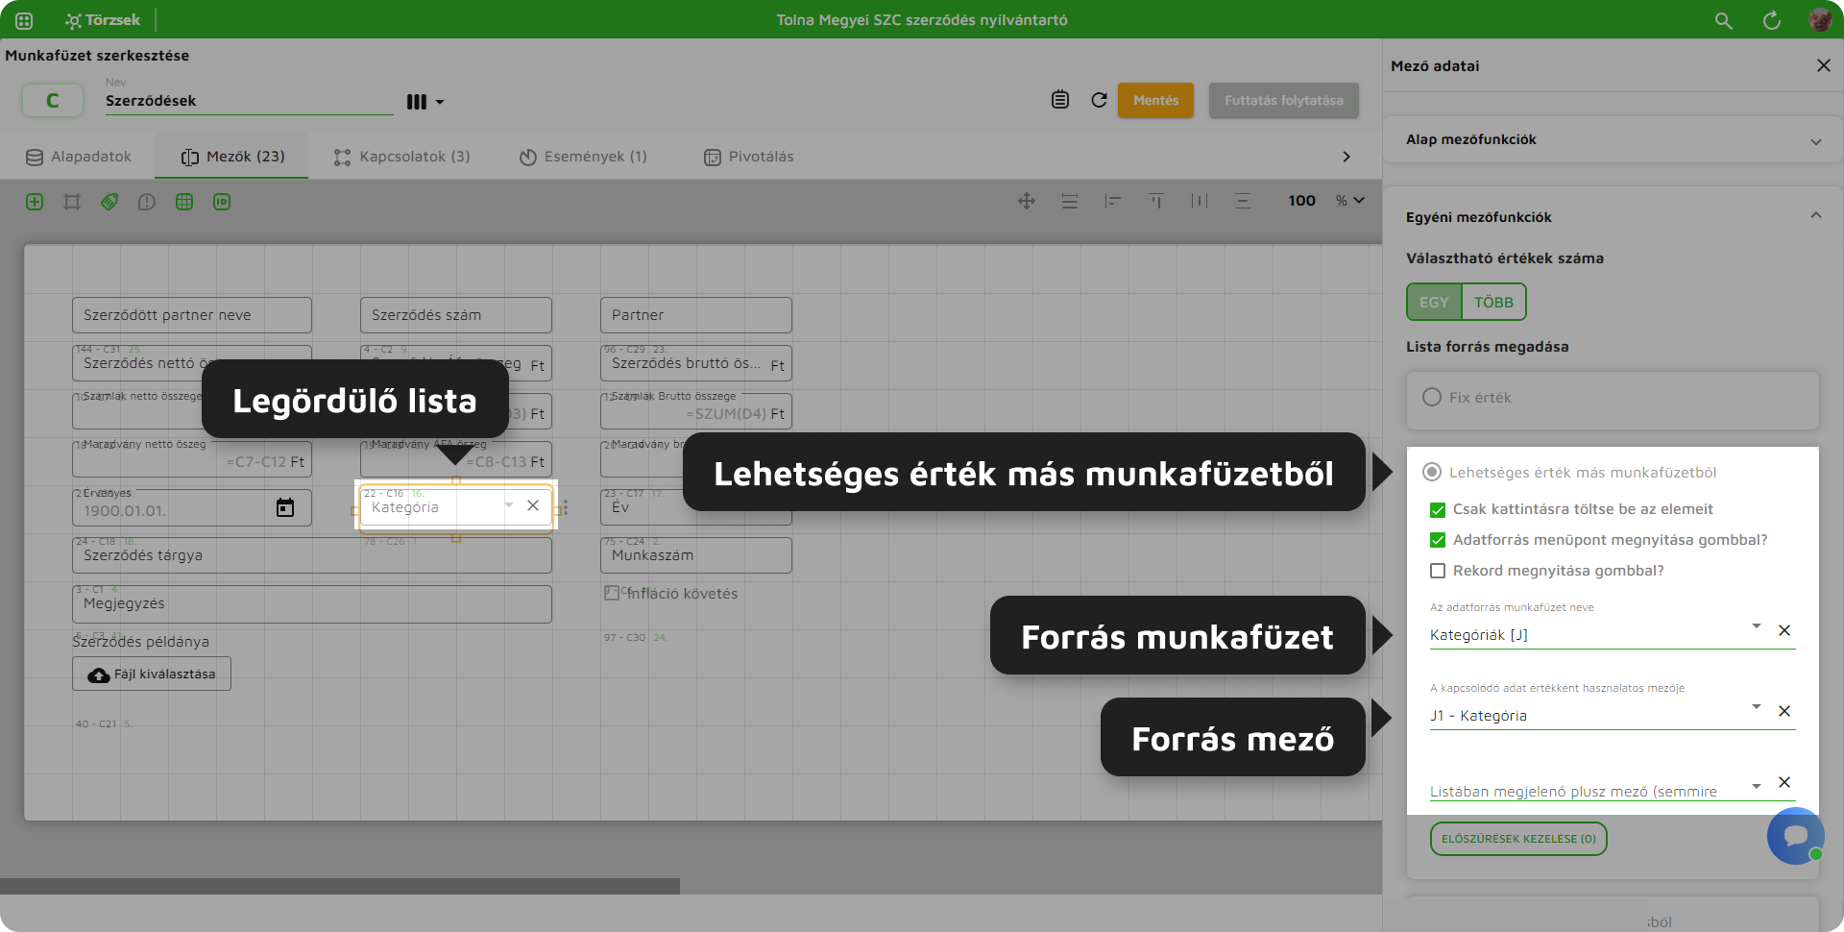Click the Futtatás folytatása button
The width and height of the screenshot is (1844, 932).
coord(1283,100)
